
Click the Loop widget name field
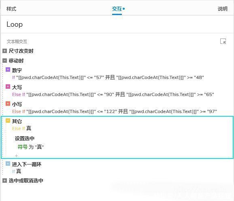tap(117, 24)
